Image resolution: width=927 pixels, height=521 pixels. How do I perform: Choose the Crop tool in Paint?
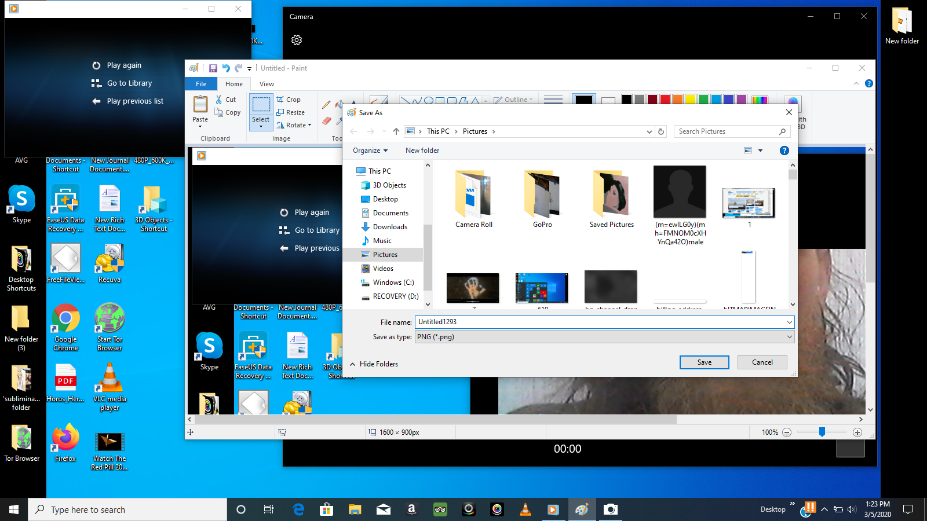point(289,100)
